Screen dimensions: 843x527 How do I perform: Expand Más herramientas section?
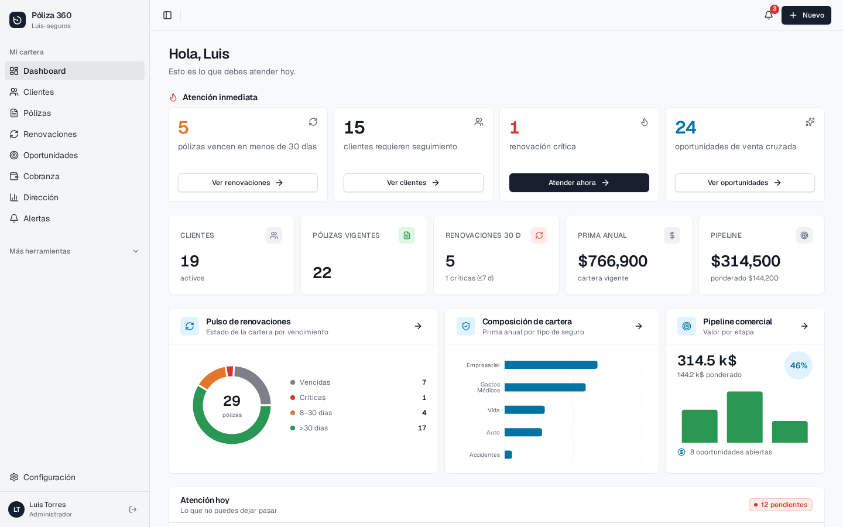point(74,251)
